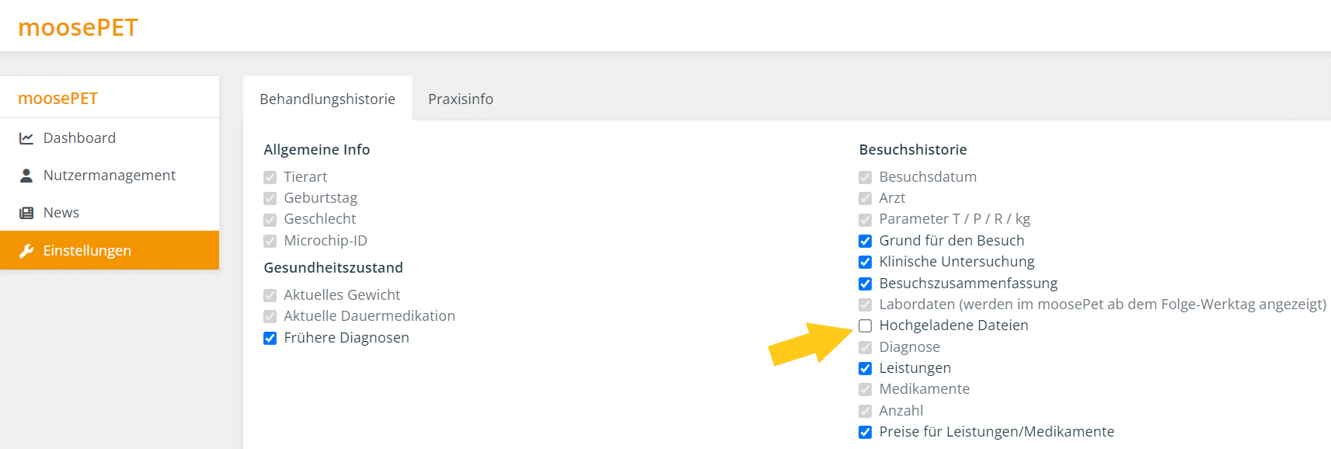Screen dimensions: 1331x449
Task: Click the Dashboard chart icon
Action: coord(26,138)
